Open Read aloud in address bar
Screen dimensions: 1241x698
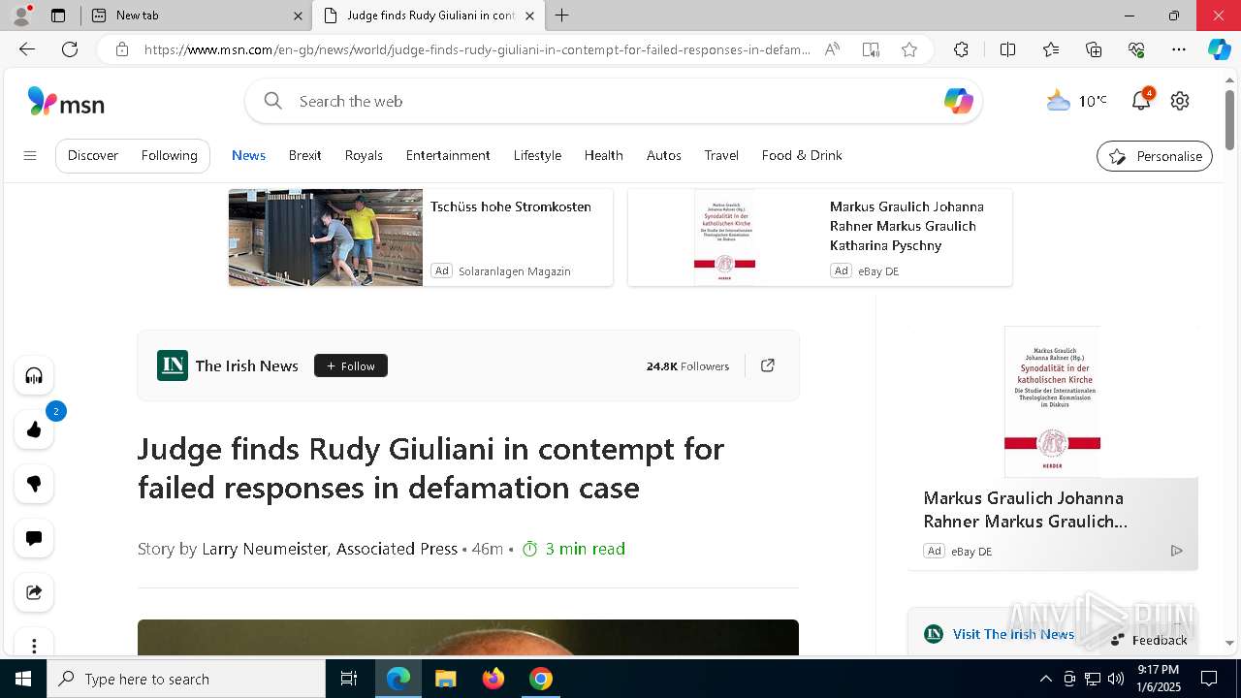[832, 49]
